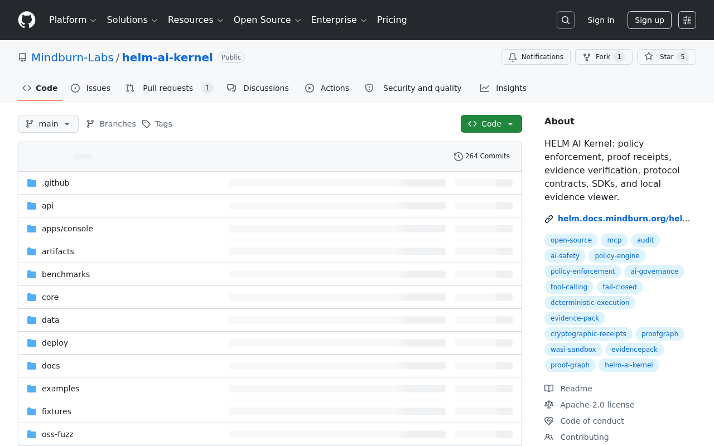Viewport: 714px width, 446px height.
Task: Click the fail-closed topic tag
Action: (x=620, y=287)
